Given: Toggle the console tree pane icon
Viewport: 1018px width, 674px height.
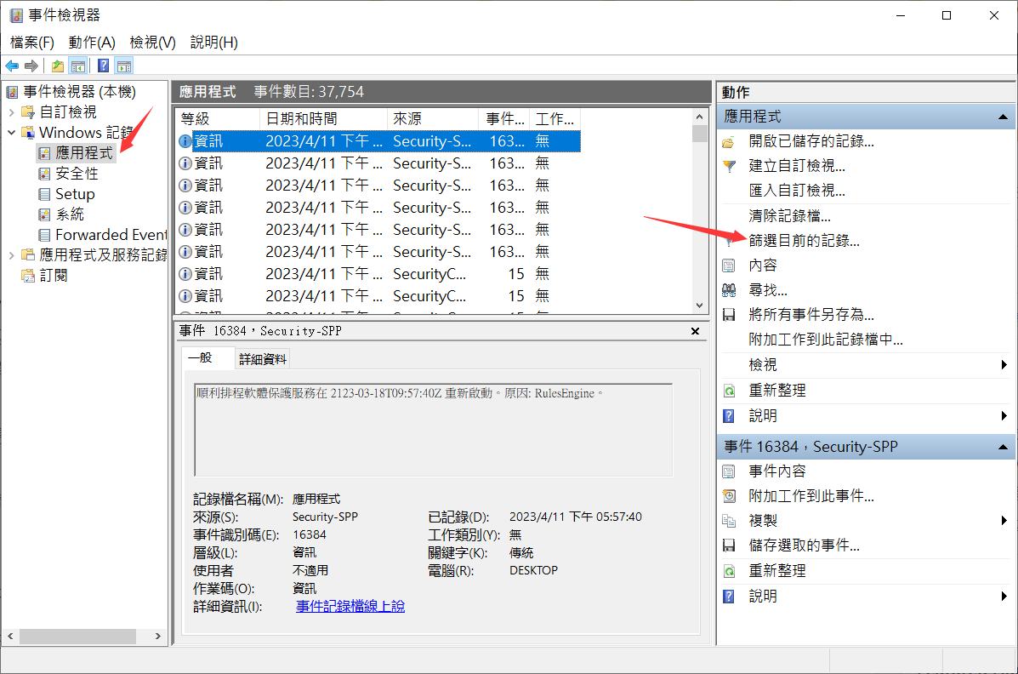Looking at the screenshot, I should click(77, 66).
